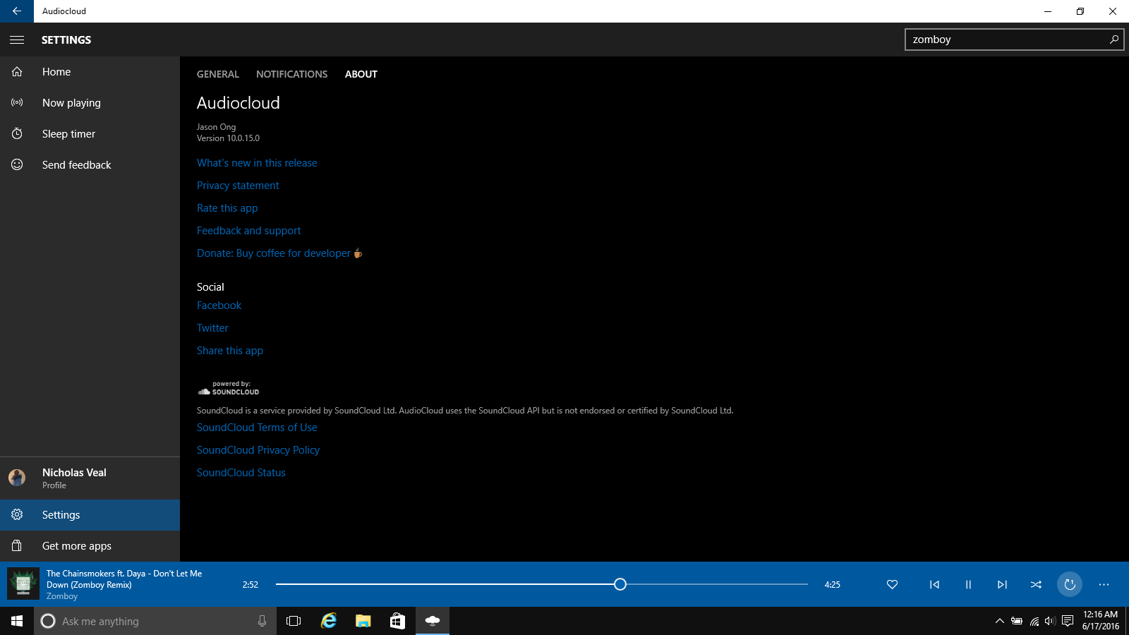Open Nicholas Veal profile

pos(90,478)
